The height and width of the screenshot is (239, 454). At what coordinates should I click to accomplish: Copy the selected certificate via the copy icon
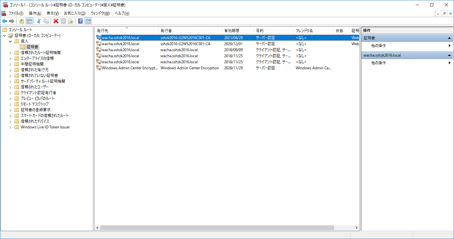pos(46,21)
